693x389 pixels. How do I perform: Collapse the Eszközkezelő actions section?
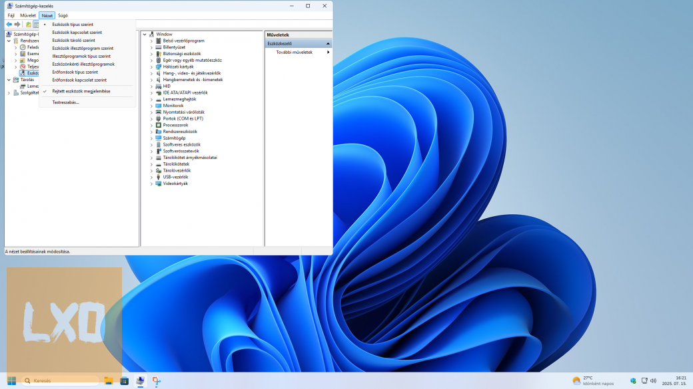pyautogui.click(x=327, y=44)
